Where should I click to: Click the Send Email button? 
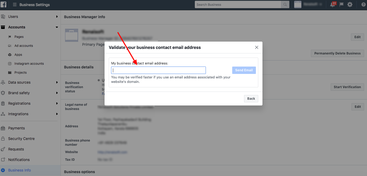(x=244, y=70)
